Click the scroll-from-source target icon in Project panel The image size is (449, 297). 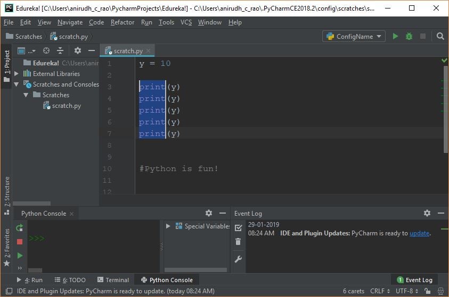coord(46,51)
